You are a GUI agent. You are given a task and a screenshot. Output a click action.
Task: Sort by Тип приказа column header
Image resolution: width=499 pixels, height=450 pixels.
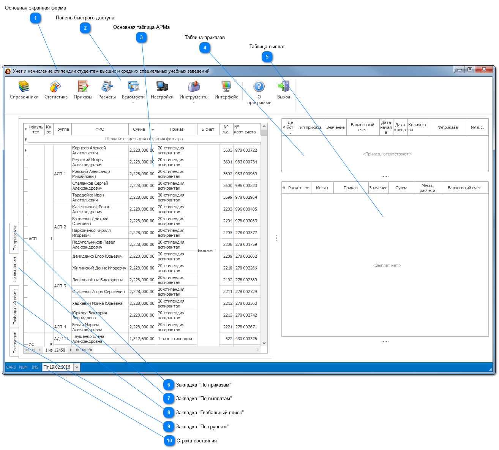coord(310,127)
